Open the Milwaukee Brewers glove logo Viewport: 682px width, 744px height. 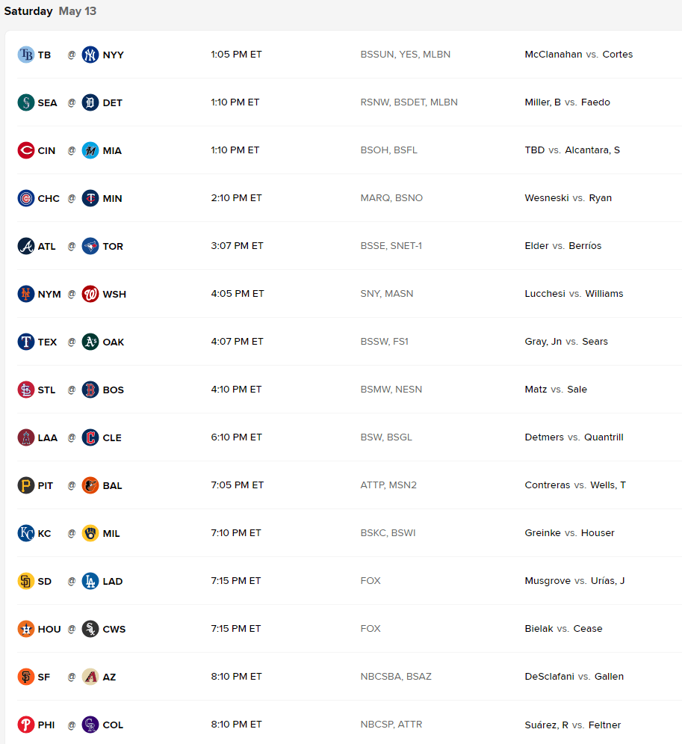tap(90, 533)
